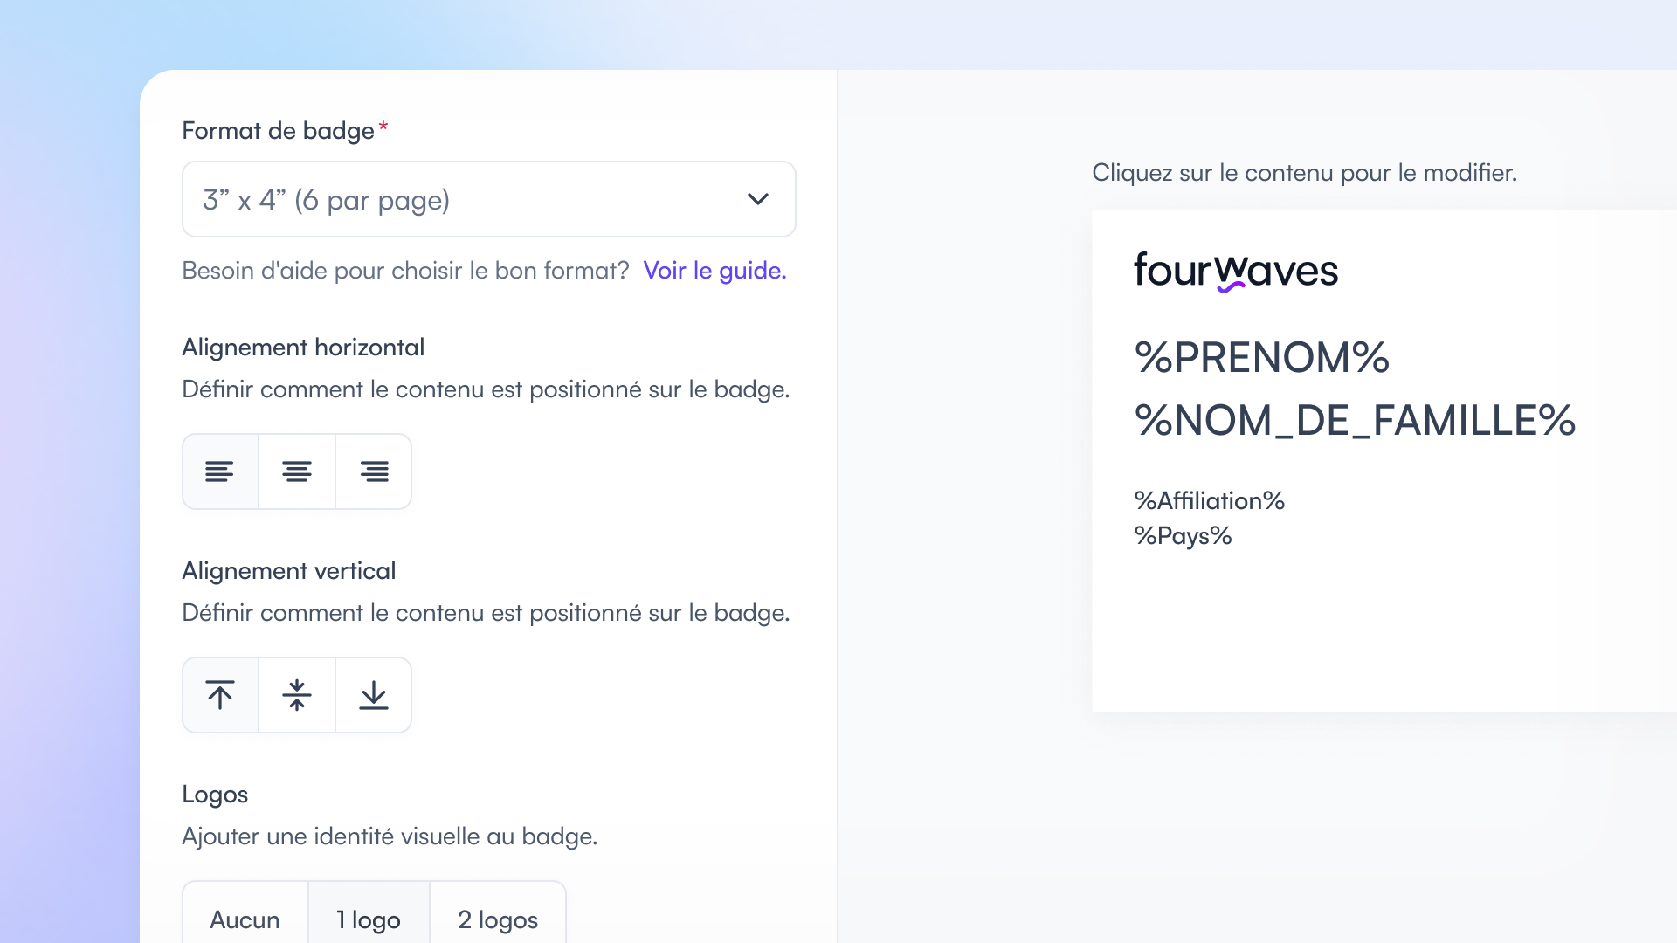Align badge content to vertical middle

pyautogui.click(x=297, y=695)
